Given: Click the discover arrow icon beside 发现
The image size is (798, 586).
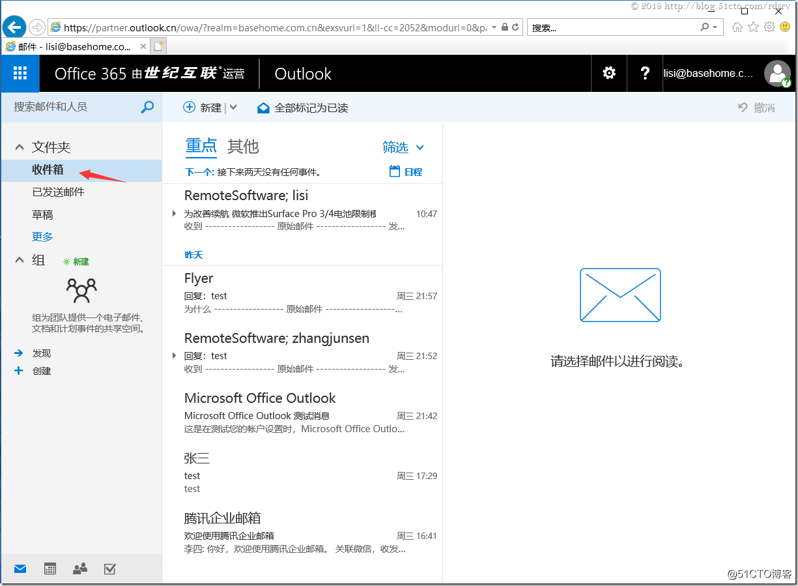Looking at the screenshot, I should 18,353.
